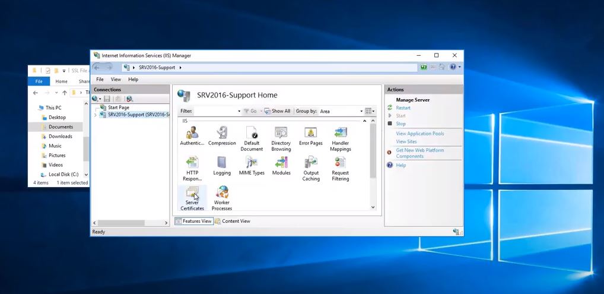Select Downloads folder in File Explorer
604x294 pixels.
[x=60, y=136]
